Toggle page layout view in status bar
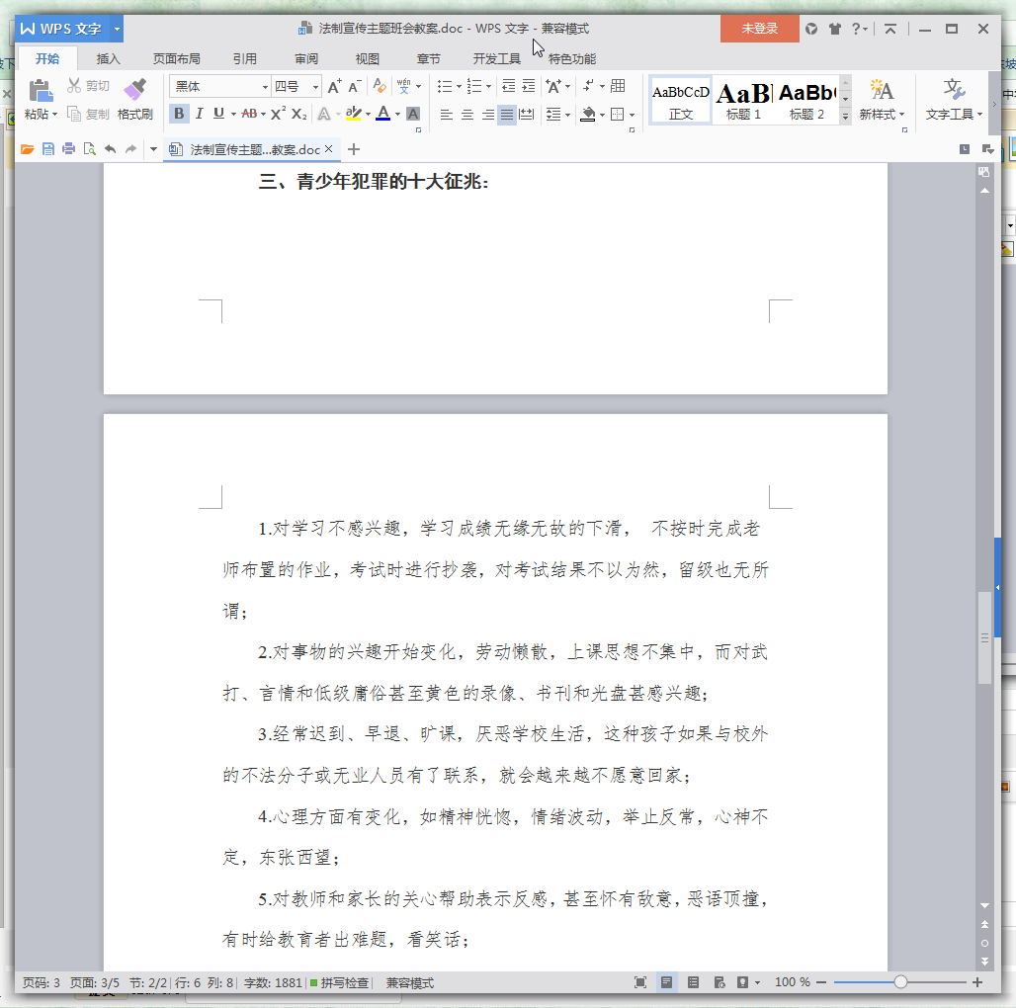Screen dimensions: 1016x1008 pos(666,982)
